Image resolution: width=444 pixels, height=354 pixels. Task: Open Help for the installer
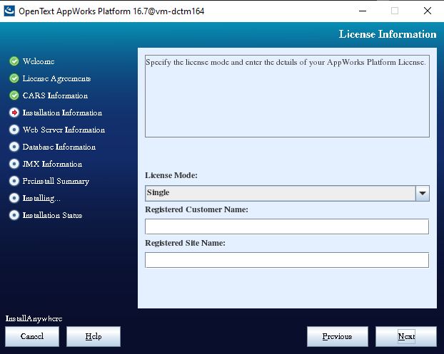pos(94,336)
